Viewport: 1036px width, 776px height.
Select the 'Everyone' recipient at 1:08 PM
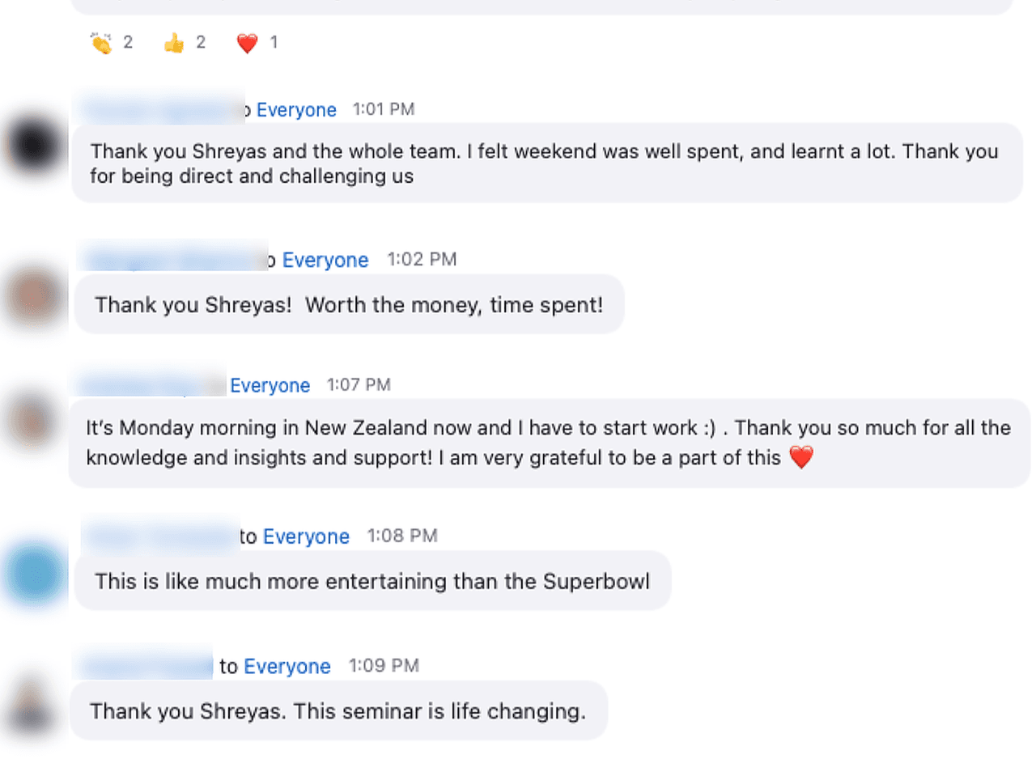point(306,536)
